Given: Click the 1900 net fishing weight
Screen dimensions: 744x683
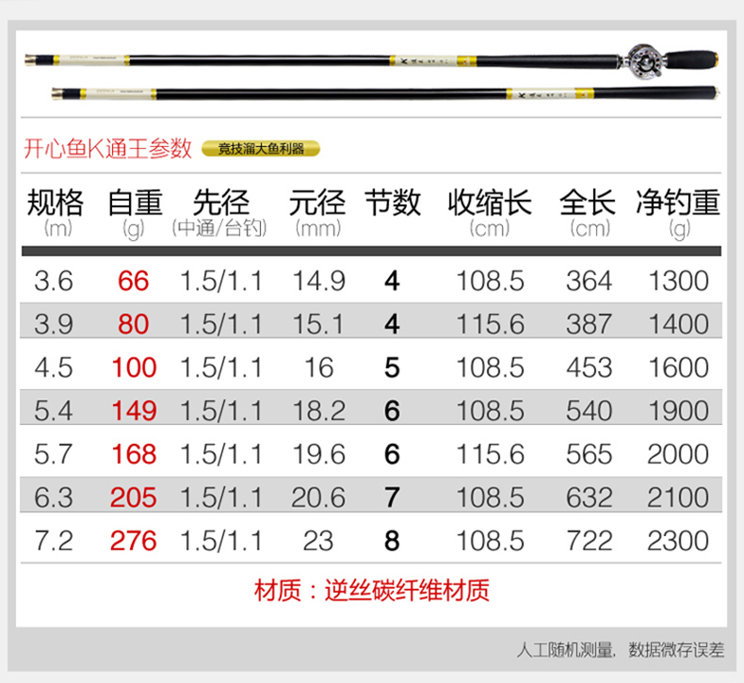Looking at the screenshot, I should click(678, 411).
